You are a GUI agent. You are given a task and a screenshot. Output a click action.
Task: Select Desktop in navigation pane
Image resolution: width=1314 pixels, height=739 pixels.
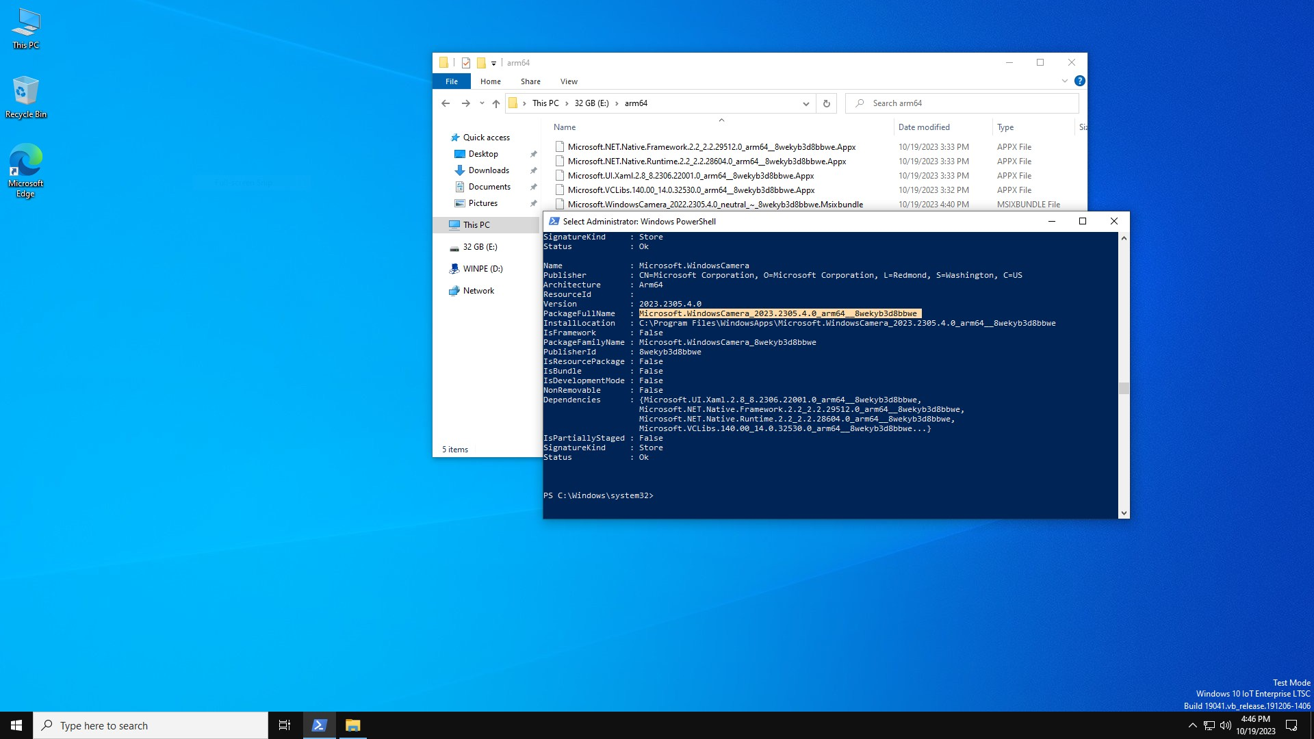(483, 154)
